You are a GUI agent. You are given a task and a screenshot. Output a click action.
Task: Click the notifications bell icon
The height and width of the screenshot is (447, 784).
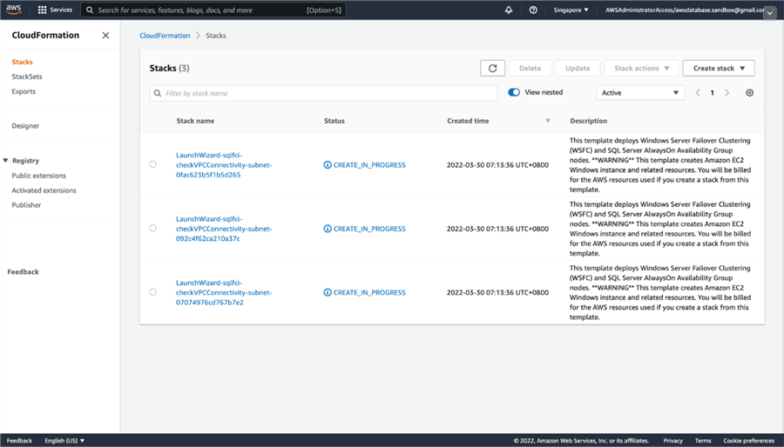pos(509,10)
